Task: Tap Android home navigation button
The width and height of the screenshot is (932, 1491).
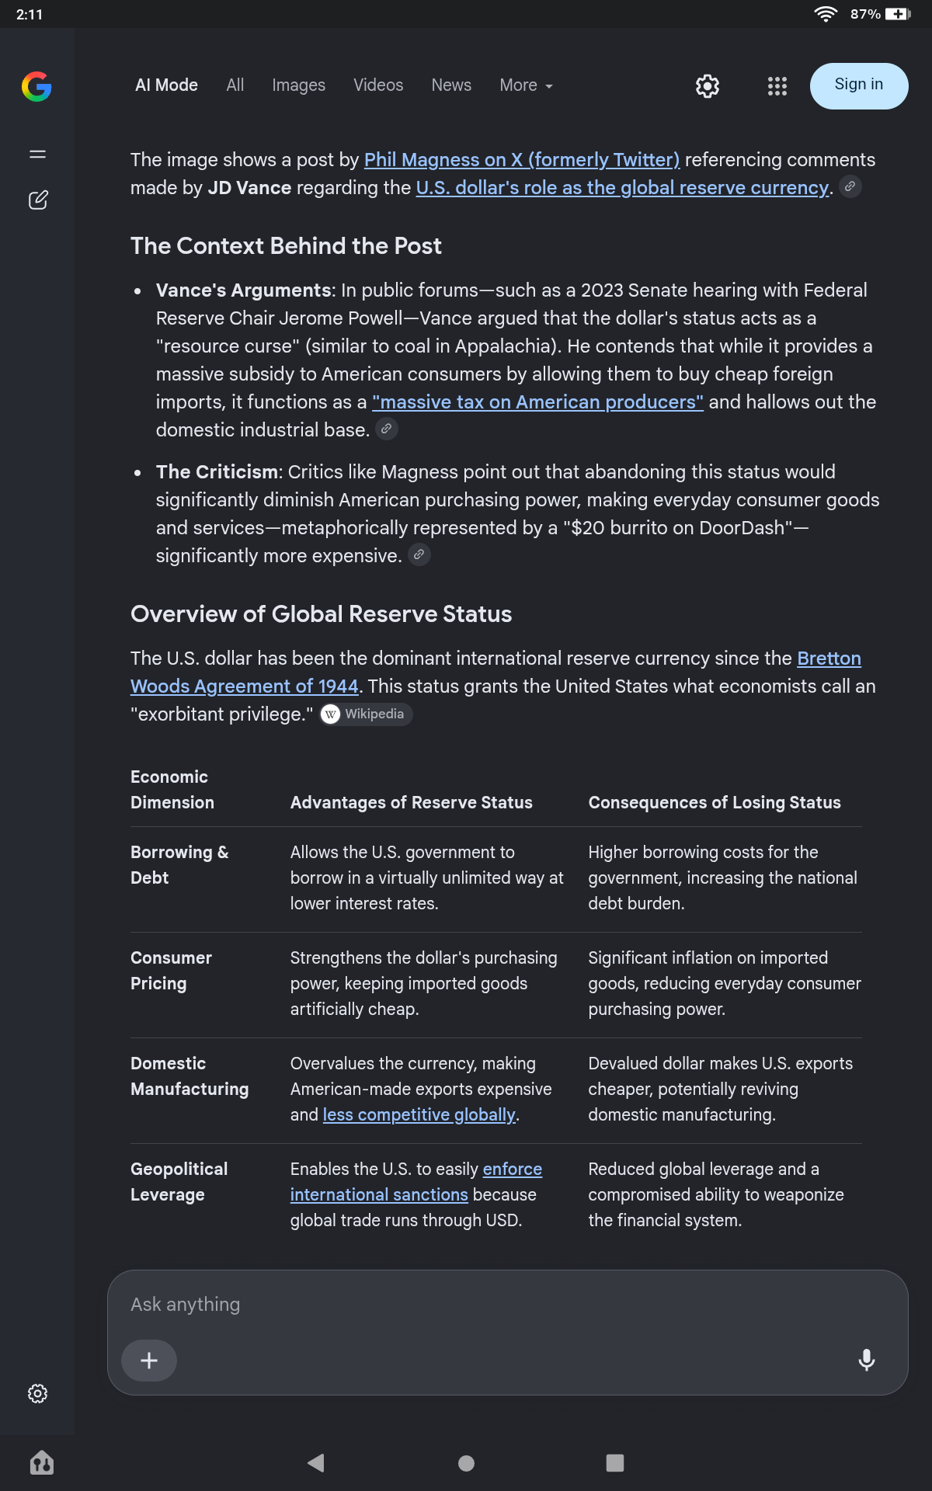Action: (x=466, y=1463)
